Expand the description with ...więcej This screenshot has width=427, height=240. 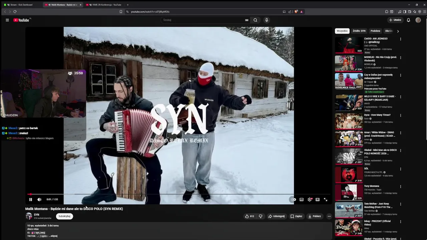pos(53,236)
